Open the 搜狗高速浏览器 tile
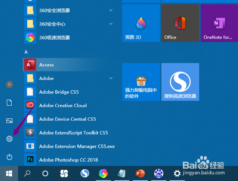The image size is (238, 181). pos(180,82)
